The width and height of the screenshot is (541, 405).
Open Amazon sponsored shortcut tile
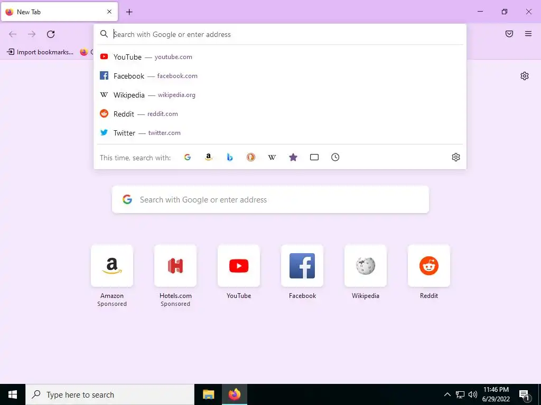click(112, 266)
